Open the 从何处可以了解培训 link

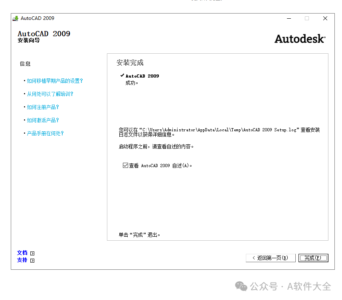point(50,94)
